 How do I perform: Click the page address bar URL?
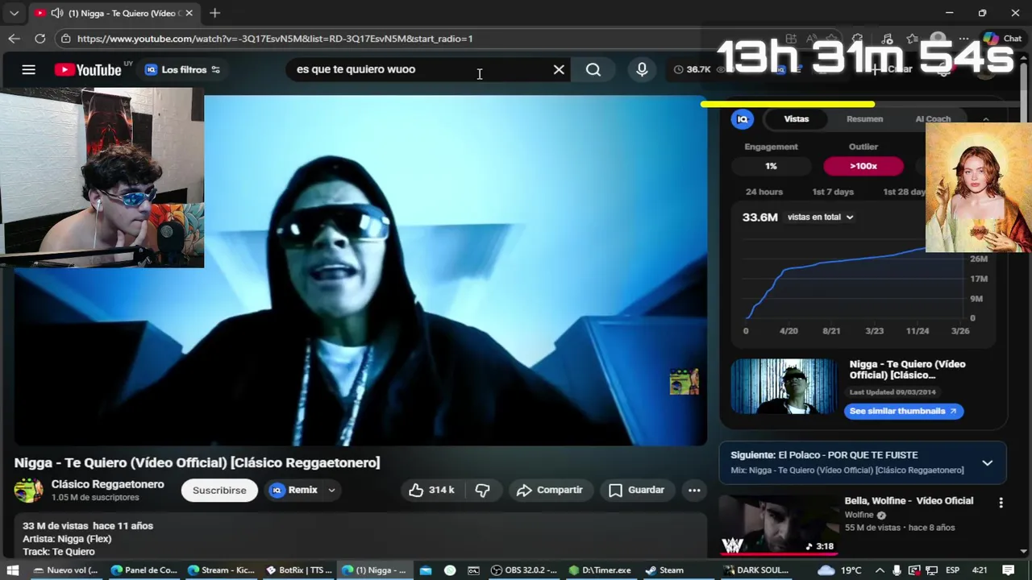[x=275, y=39]
